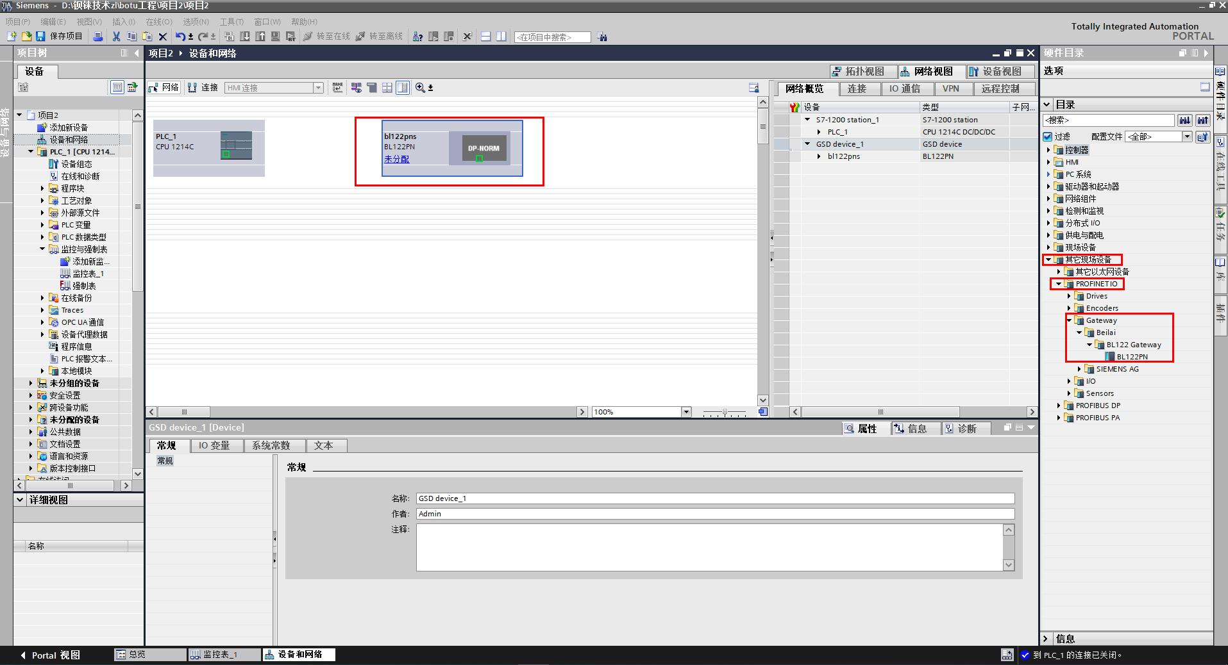Click the New project icon in the toolbar
Screen dimensions: 1228x665
click(12, 37)
